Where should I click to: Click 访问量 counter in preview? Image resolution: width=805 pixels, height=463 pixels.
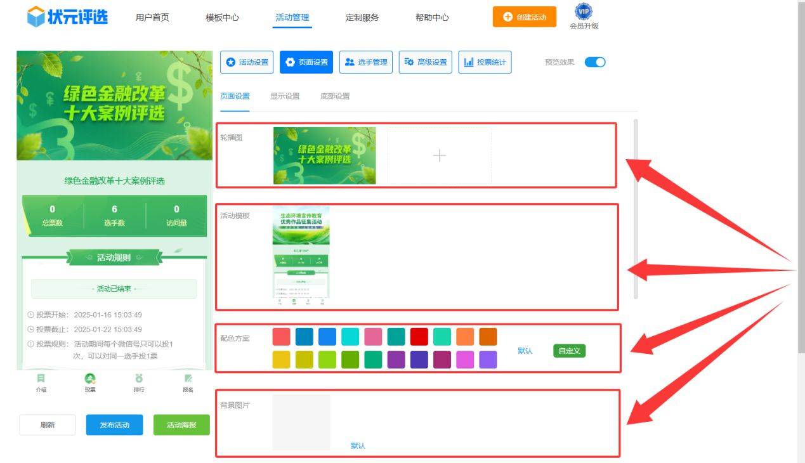click(176, 216)
